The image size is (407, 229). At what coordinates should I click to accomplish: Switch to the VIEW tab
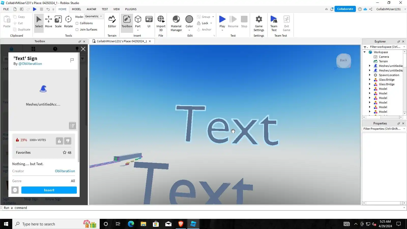[x=117, y=9]
